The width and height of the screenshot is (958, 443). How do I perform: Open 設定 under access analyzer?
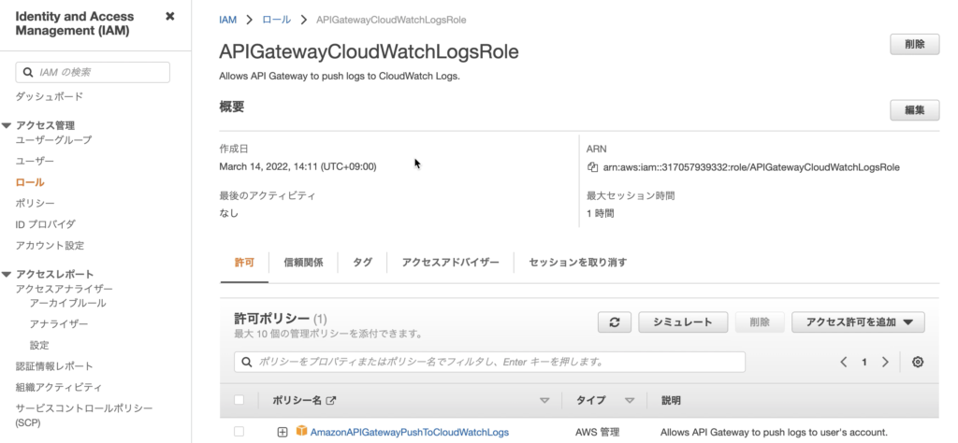point(39,346)
